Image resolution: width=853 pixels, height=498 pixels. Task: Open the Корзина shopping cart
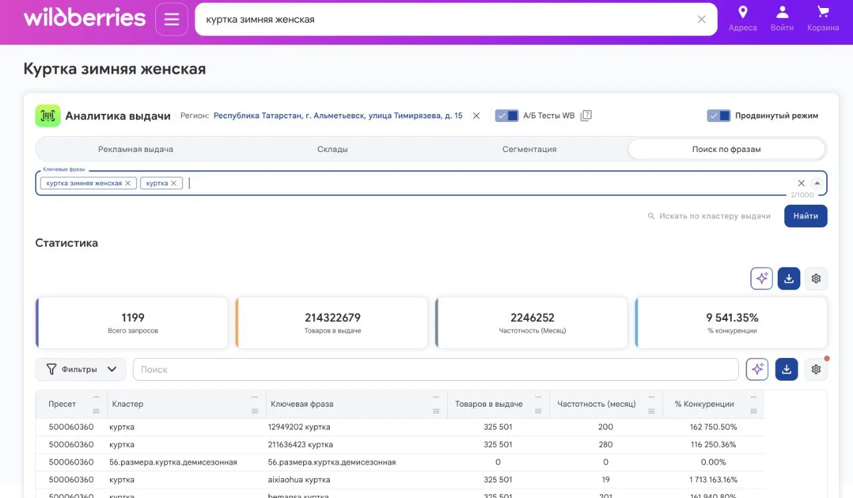point(823,12)
